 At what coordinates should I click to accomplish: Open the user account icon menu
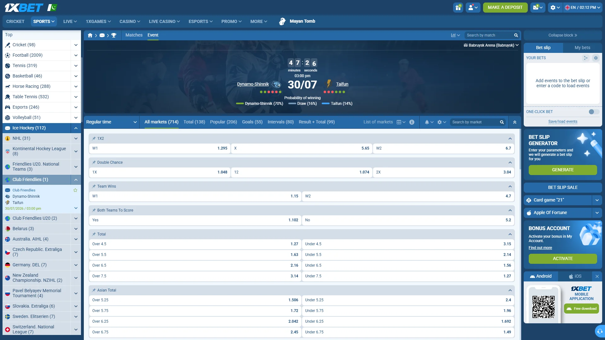click(x=473, y=8)
